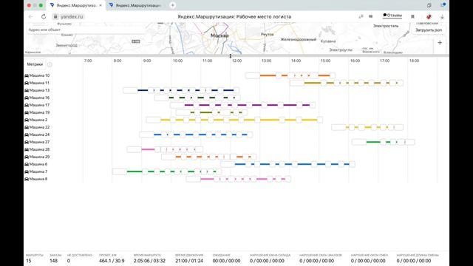Select route row Машина 10

click(x=37, y=75)
